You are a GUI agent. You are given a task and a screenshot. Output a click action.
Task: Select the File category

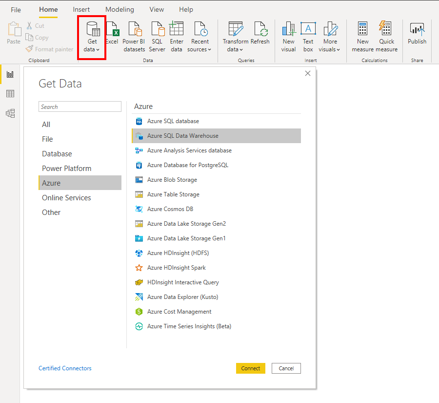(80, 139)
